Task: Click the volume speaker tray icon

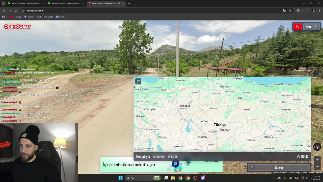Action: coord(307,178)
